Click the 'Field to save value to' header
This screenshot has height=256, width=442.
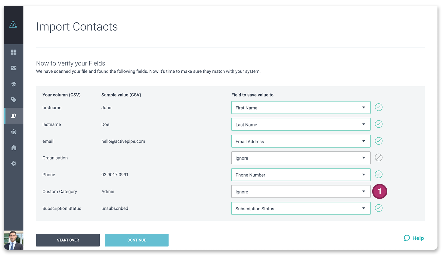[252, 95]
